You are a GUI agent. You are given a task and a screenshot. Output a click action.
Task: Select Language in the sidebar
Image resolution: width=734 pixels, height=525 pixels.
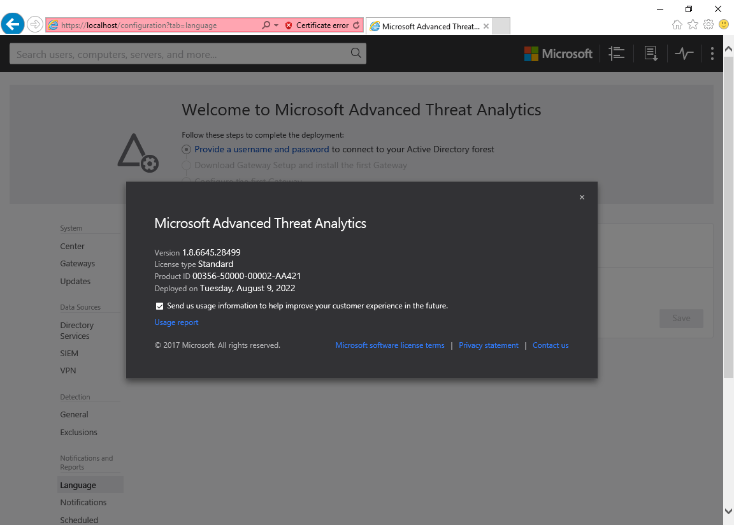tap(90, 485)
